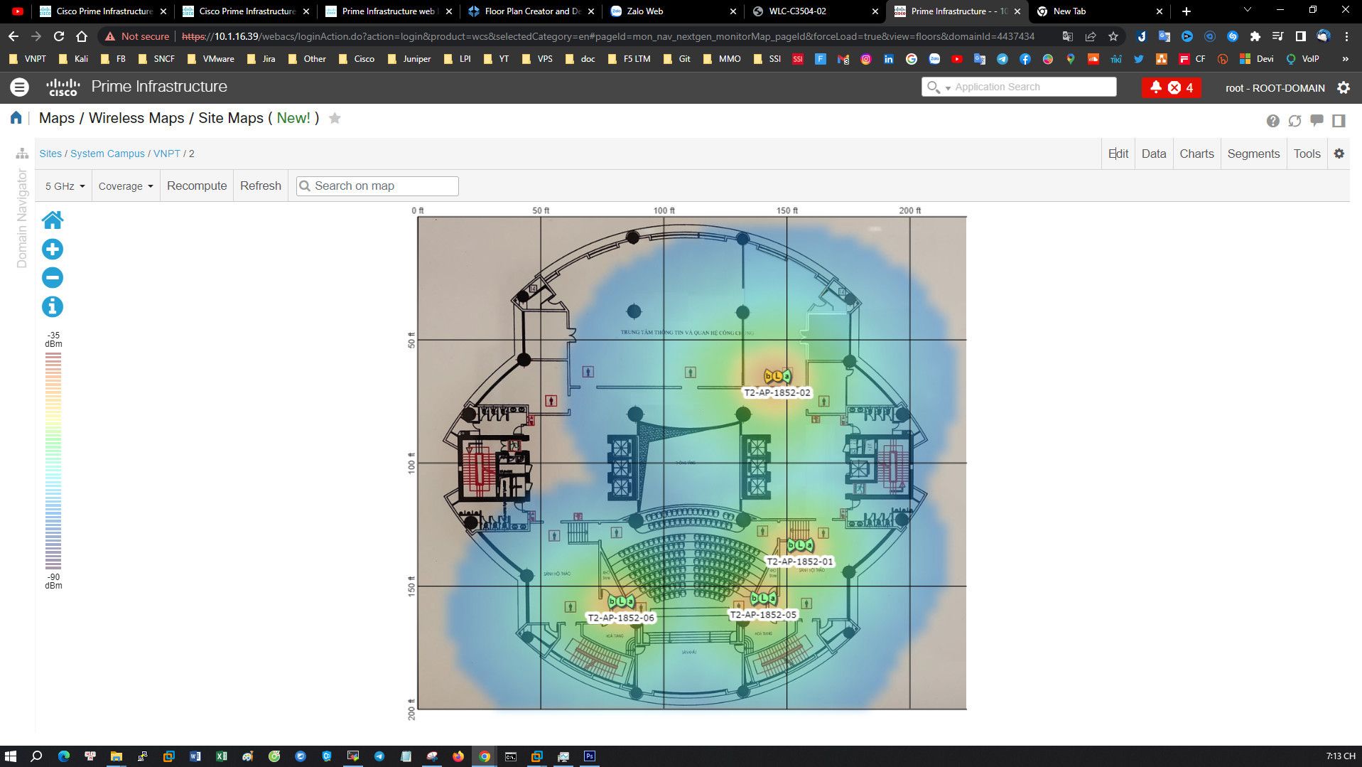The image size is (1362, 767).
Task: Open the map info icon
Action: click(53, 307)
